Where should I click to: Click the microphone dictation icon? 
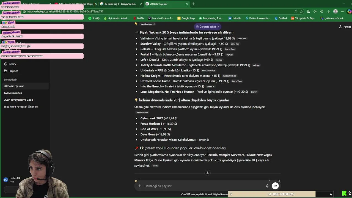click(x=267, y=186)
